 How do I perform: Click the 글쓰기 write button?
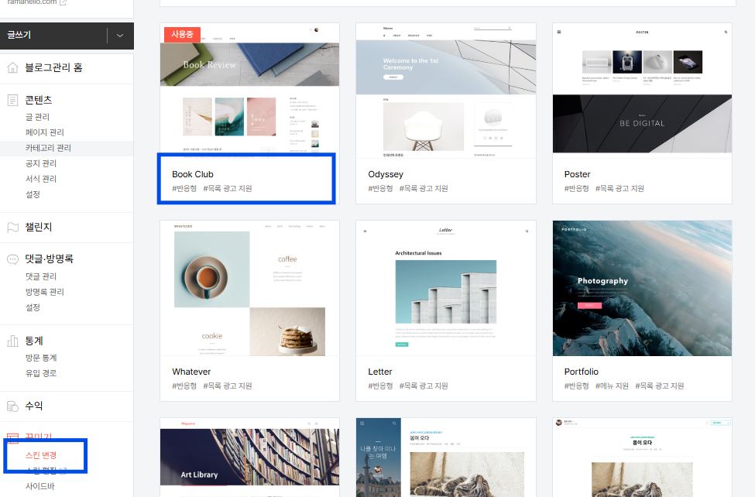[x=53, y=36]
